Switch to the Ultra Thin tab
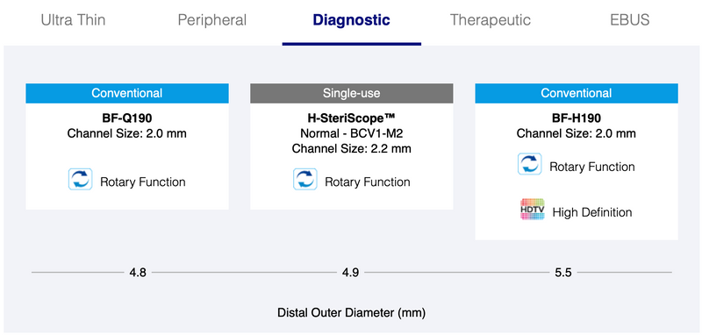Viewport: 702px width, 335px height. pyautogui.click(x=73, y=20)
